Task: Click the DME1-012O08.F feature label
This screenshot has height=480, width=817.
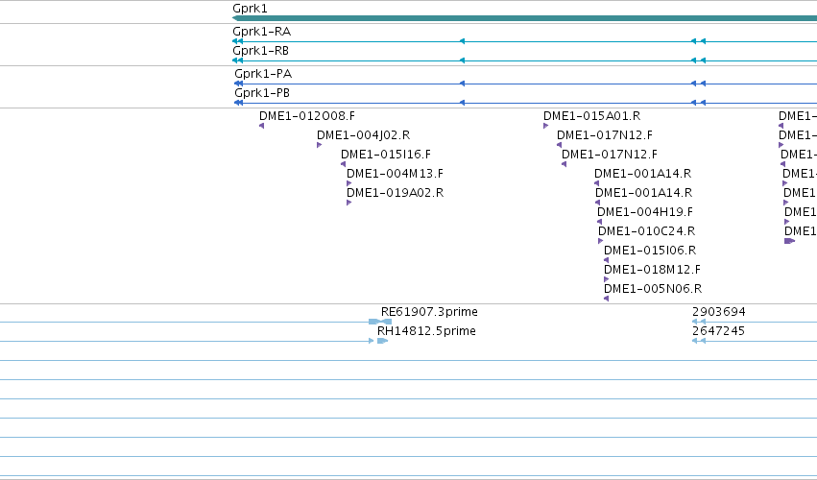Action: tap(307, 116)
